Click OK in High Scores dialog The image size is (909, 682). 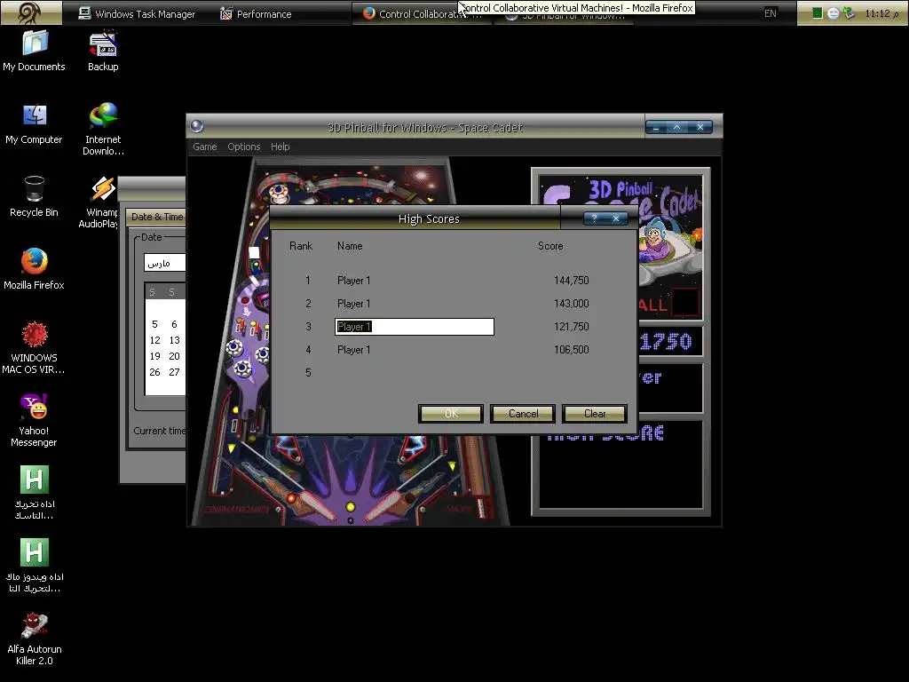pos(450,414)
